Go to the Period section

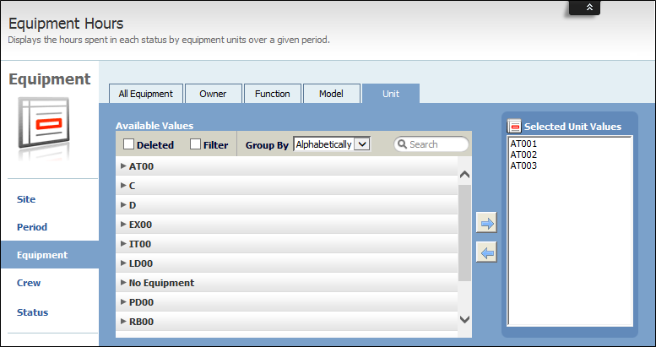32,227
